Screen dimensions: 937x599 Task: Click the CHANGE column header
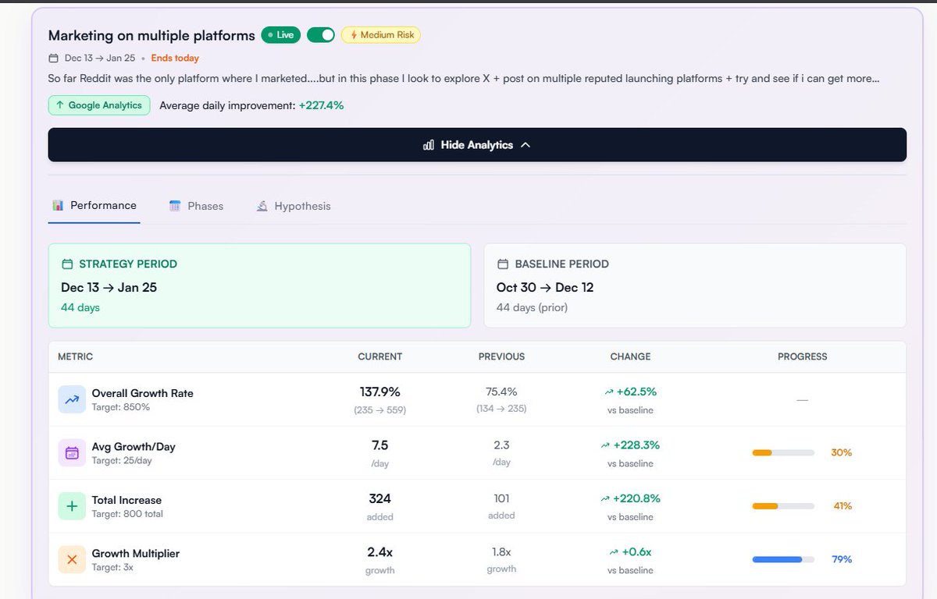[630, 356]
